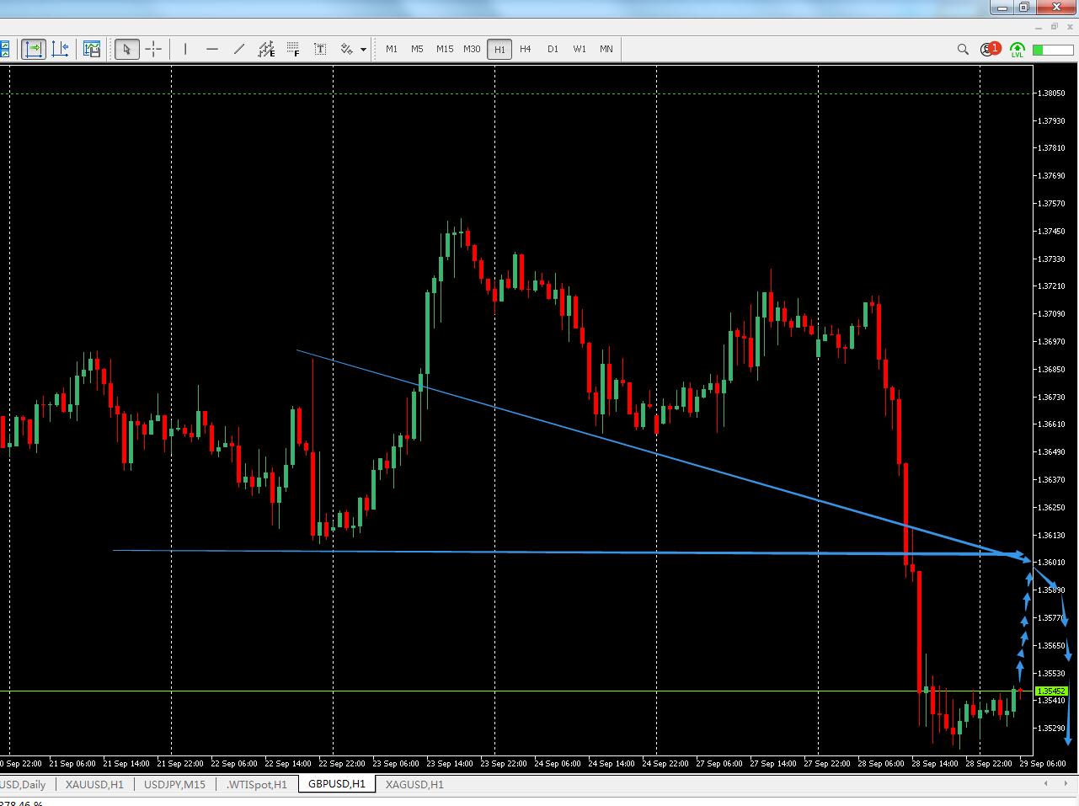Image resolution: width=1079 pixels, height=806 pixels.
Task: Select the equidistant channel tool
Action: pos(266,49)
